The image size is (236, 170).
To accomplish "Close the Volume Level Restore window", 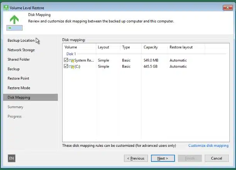I will coord(228,7).
